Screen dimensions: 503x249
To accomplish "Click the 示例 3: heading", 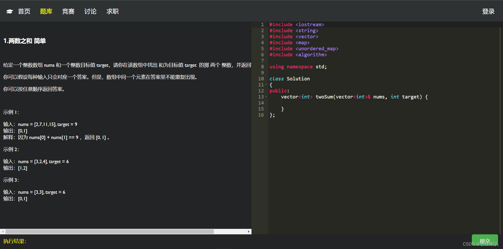I will [11, 180].
